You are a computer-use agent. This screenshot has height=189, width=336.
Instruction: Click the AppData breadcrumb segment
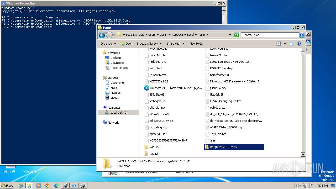(177, 35)
